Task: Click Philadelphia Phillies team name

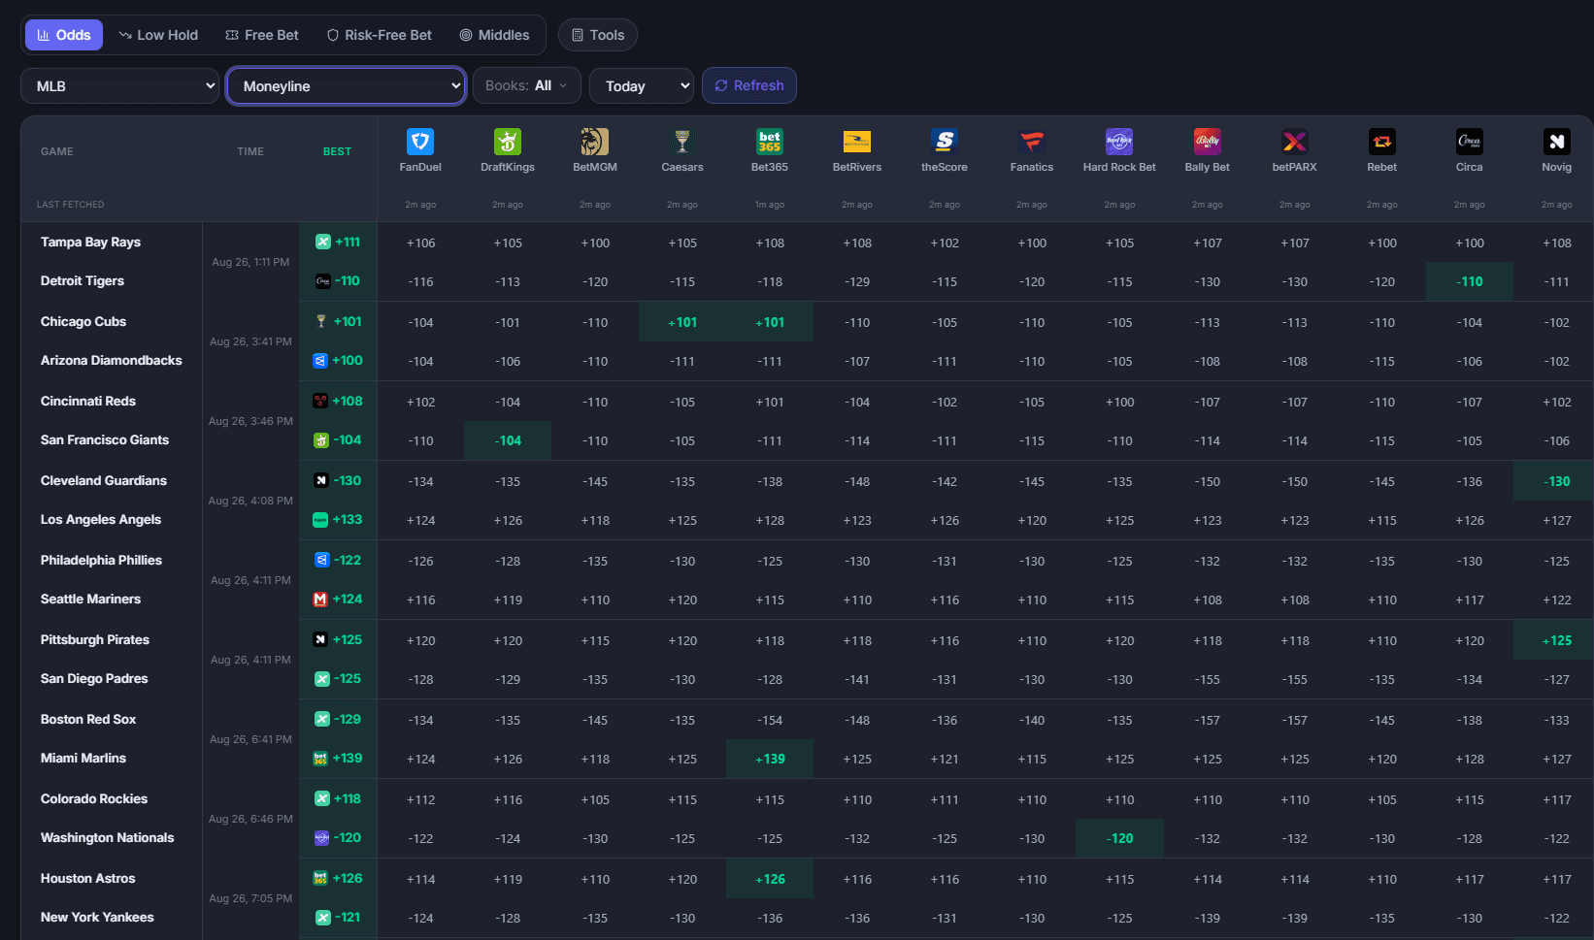Action: [x=101, y=560]
